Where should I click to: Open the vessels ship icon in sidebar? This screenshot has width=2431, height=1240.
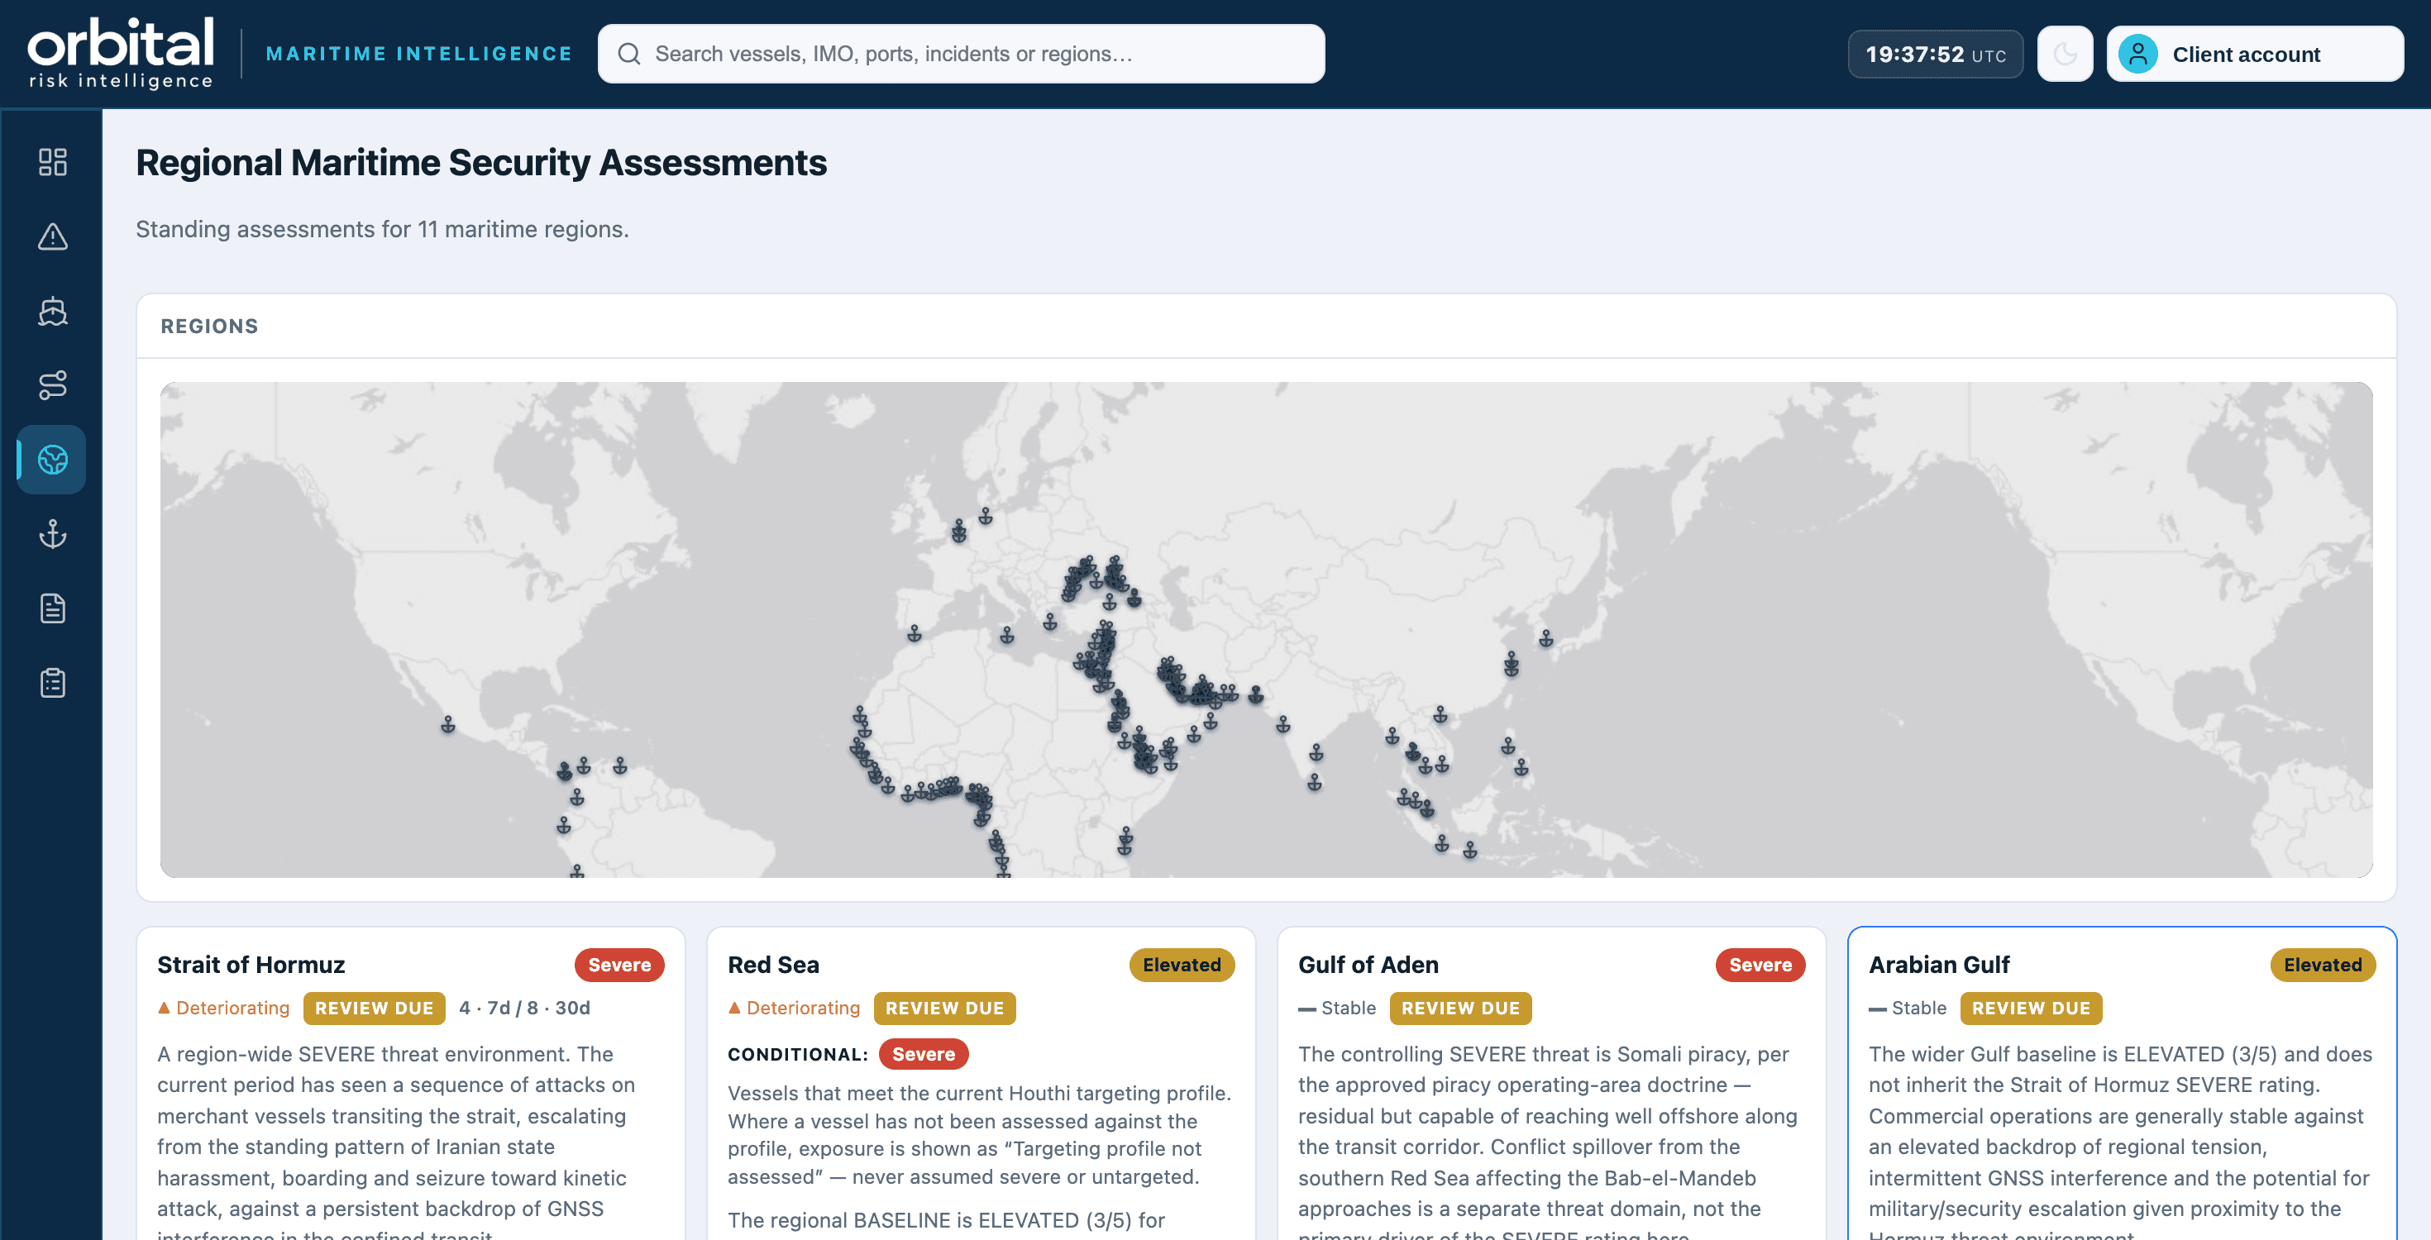pos(53,311)
